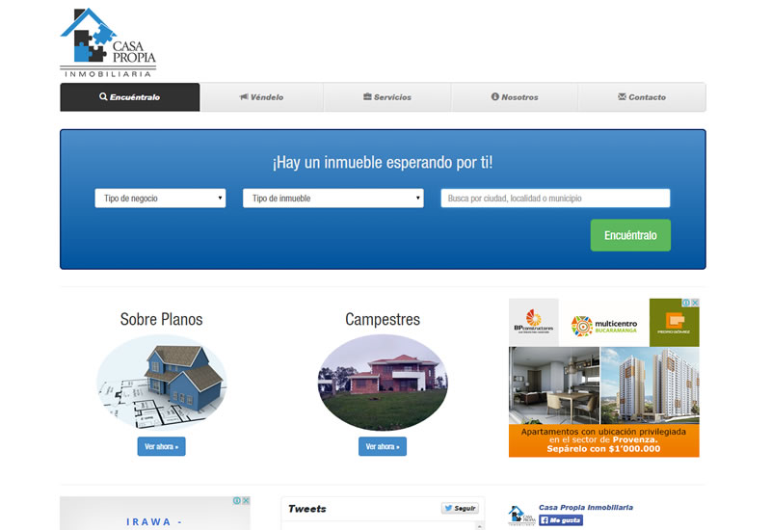The width and height of the screenshot is (771, 530).
Task: Click Ver ahora under Sobre Planos
Action: [x=161, y=446]
